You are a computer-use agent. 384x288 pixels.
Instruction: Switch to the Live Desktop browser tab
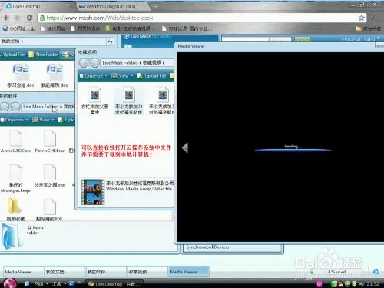point(26,6)
